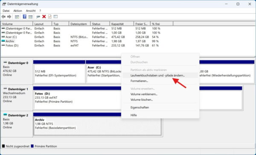Click the Back arrow in the toolbar
This screenshot has width=256, height=155.
click(3, 17)
